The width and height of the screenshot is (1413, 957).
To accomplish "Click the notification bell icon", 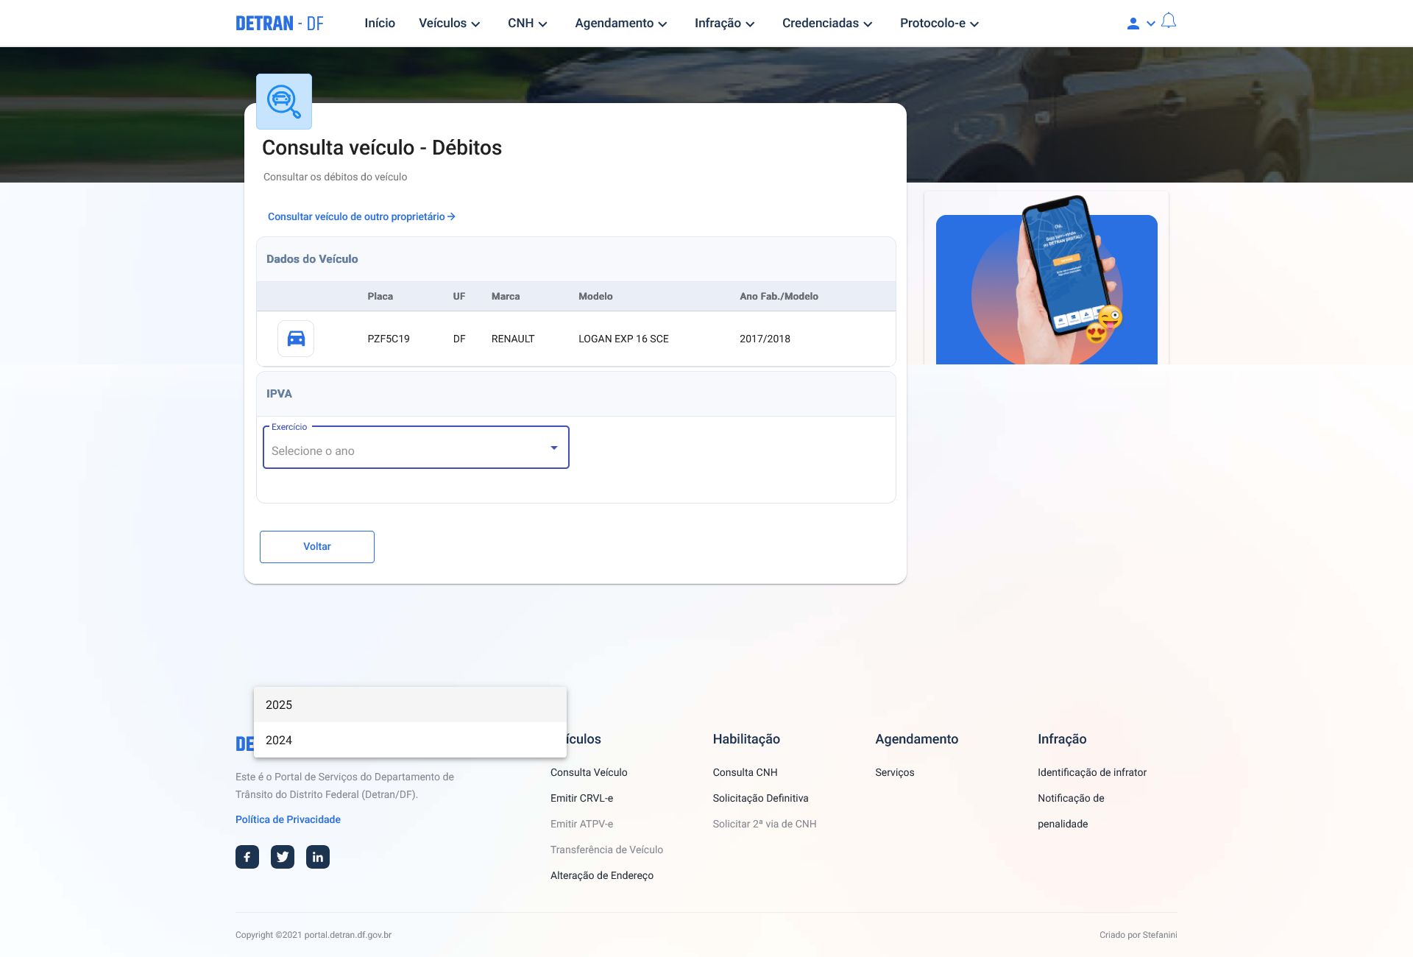I will 1169,21.
